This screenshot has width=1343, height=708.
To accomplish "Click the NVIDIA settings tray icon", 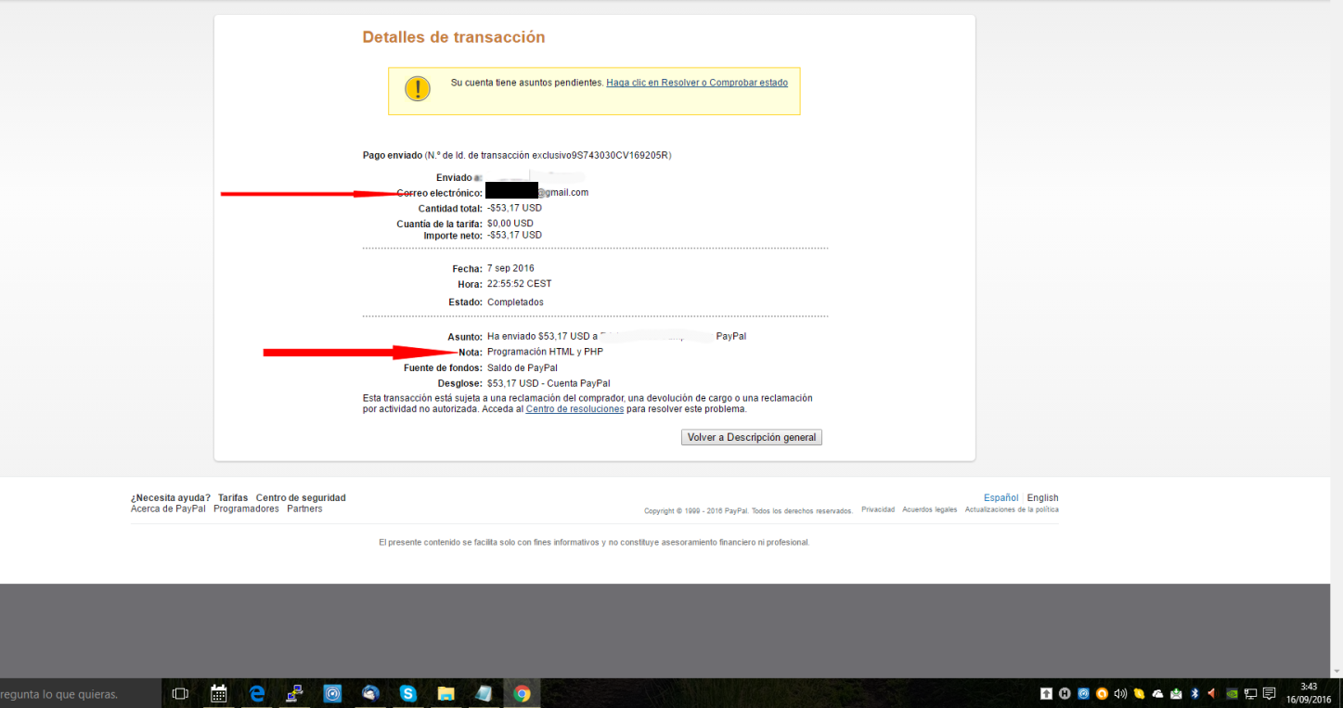I will tap(1233, 693).
